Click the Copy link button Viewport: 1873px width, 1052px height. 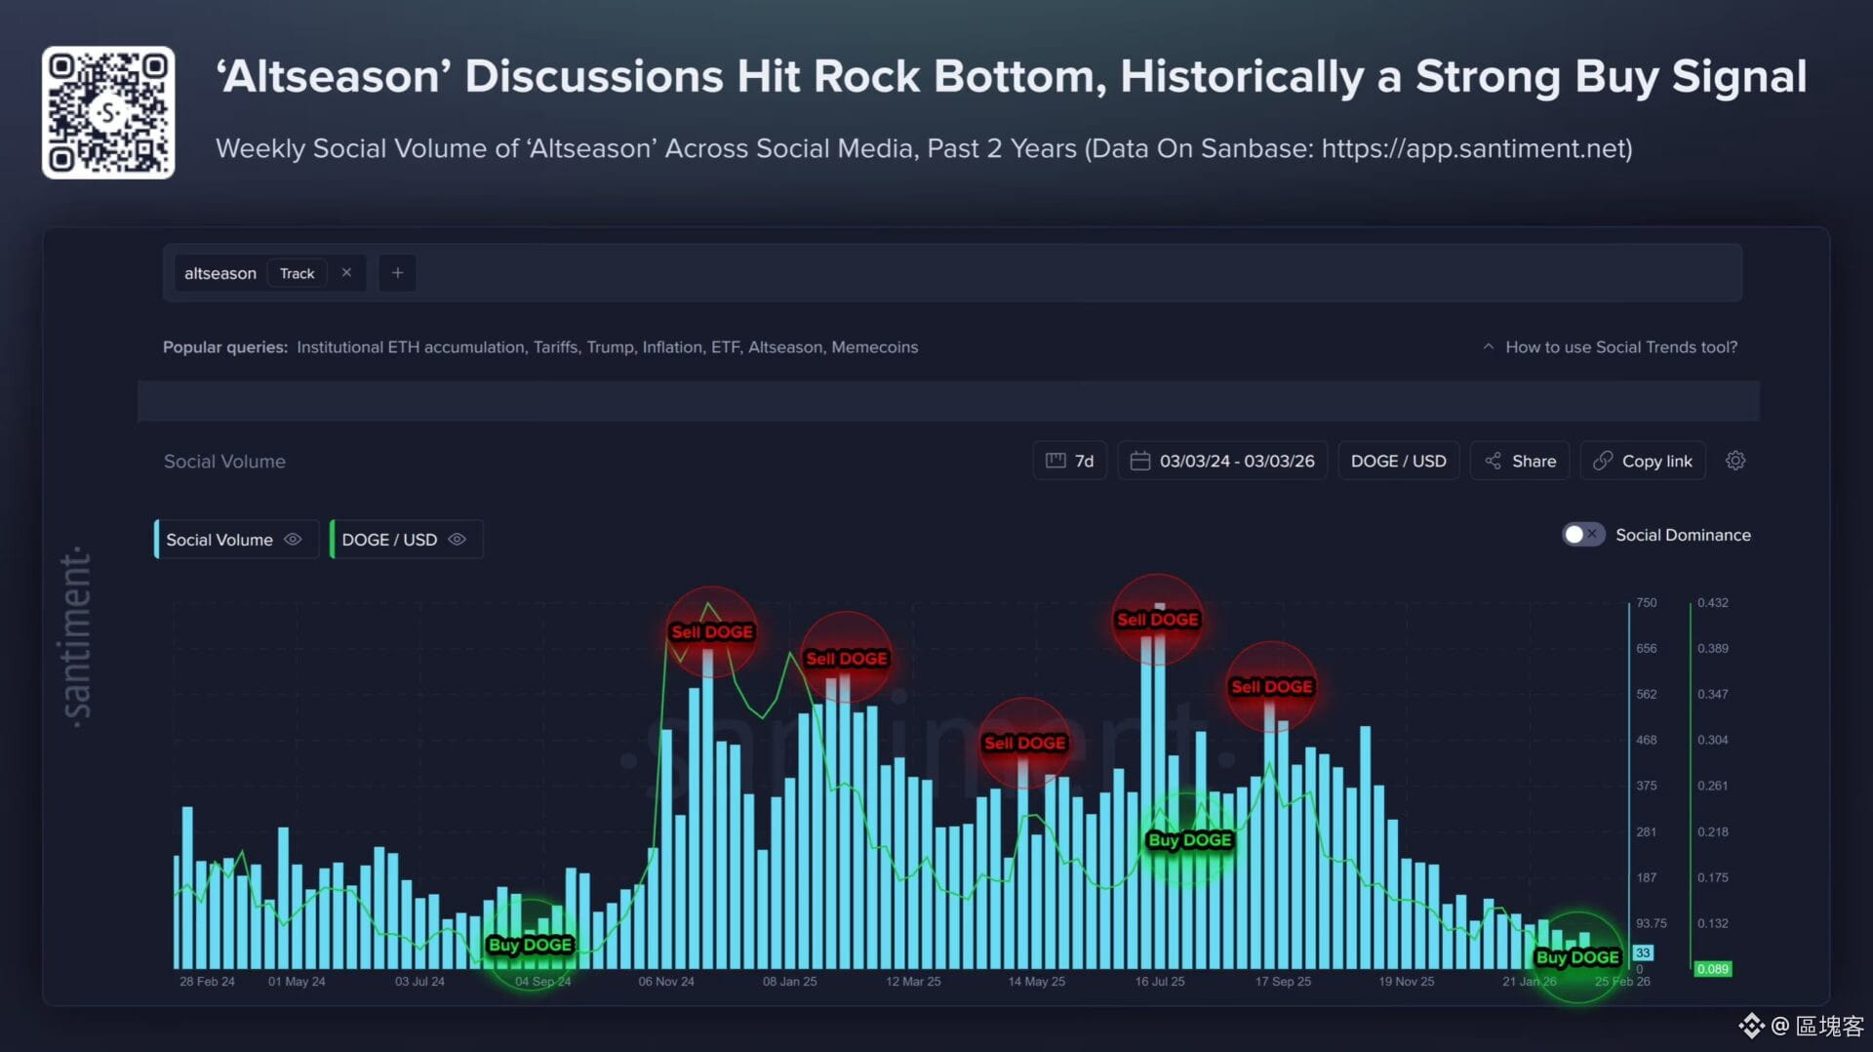(1643, 461)
